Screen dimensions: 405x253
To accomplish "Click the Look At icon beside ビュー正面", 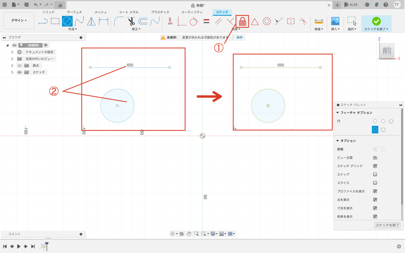I will (x=375, y=157).
